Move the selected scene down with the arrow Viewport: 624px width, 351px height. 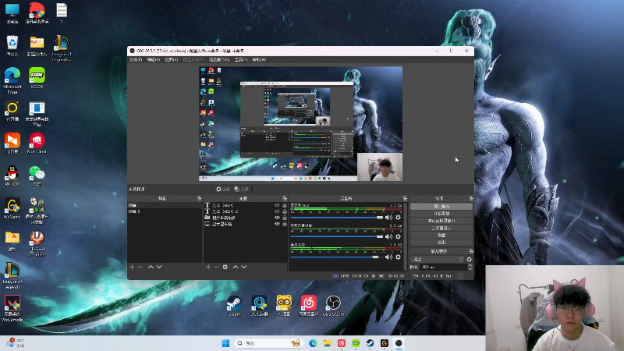[159, 267]
